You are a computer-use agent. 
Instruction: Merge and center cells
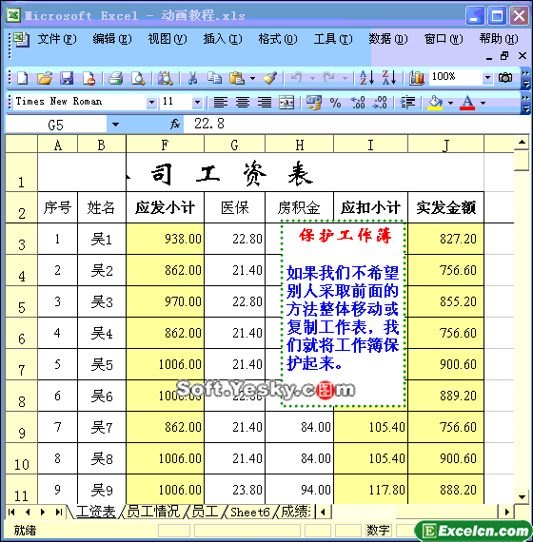click(x=286, y=103)
